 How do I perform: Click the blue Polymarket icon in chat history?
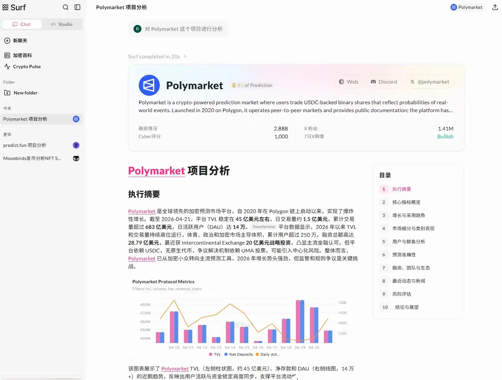(76, 119)
